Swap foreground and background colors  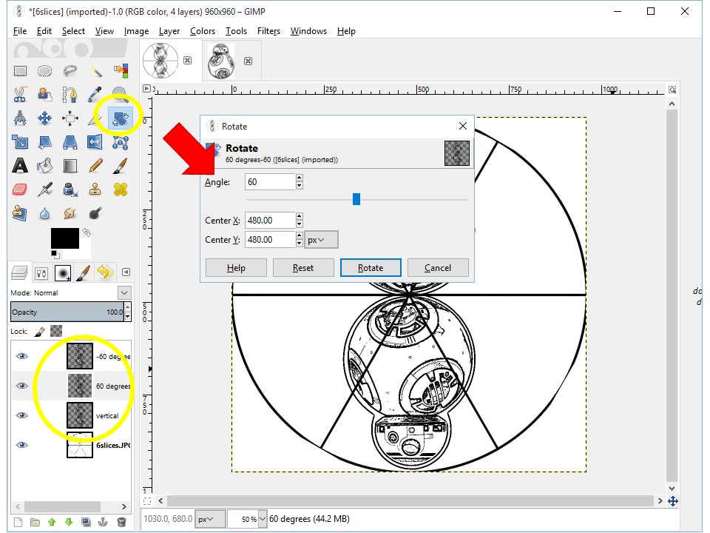87,232
